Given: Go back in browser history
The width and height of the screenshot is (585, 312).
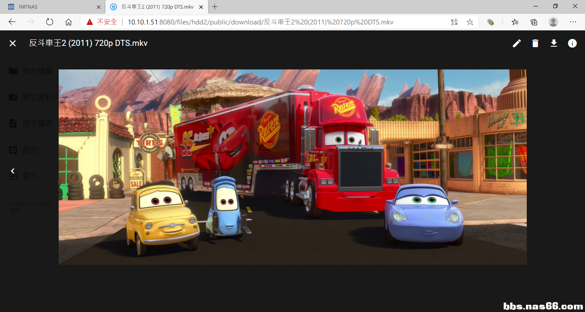Looking at the screenshot, I should (x=12, y=22).
